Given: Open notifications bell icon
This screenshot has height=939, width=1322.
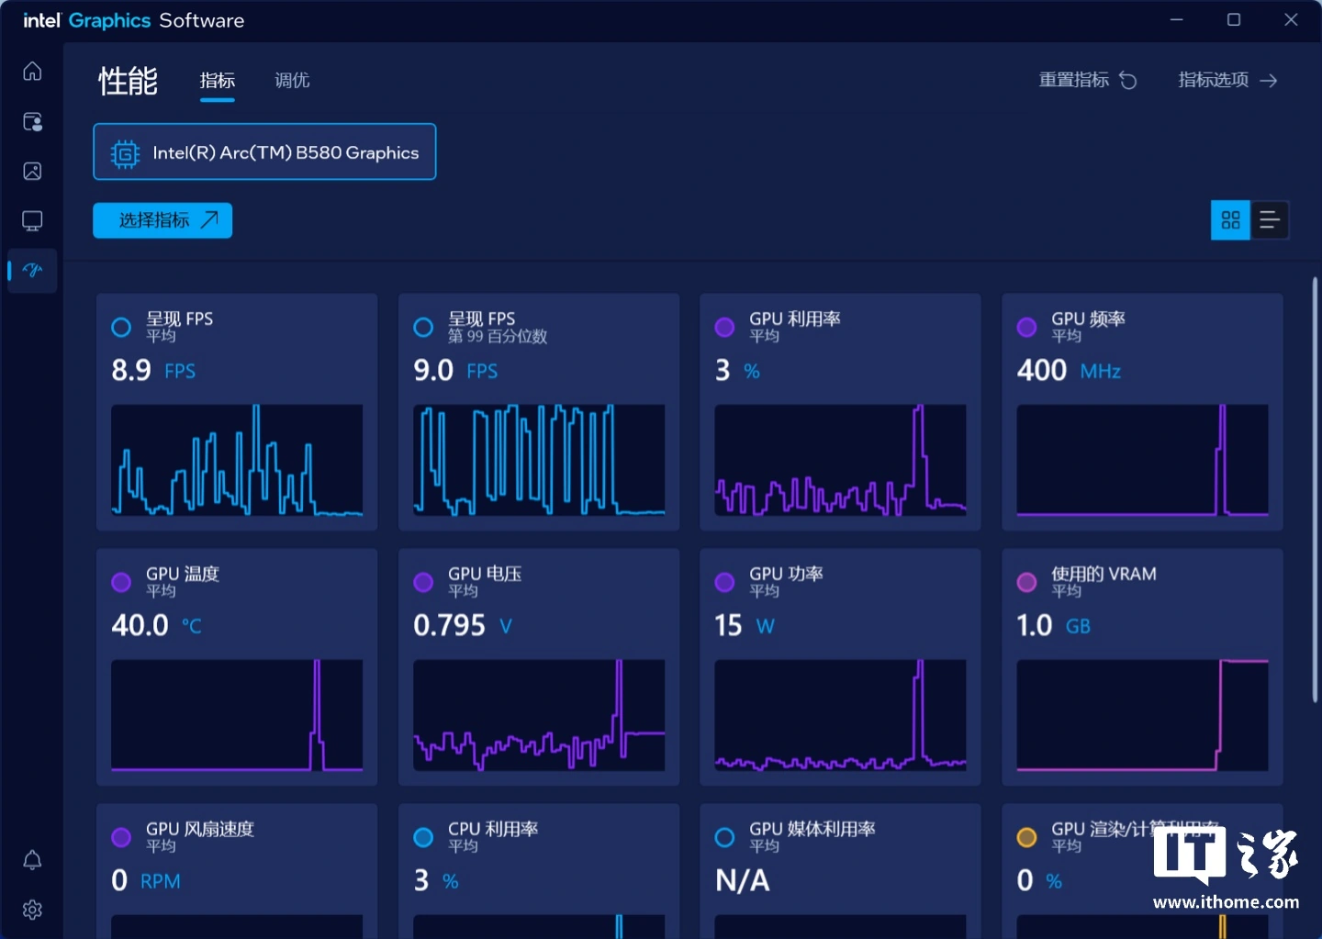Looking at the screenshot, I should click(x=32, y=860).
